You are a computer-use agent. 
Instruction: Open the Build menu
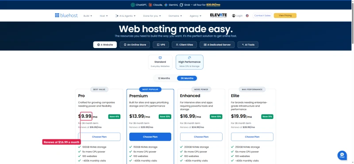[88, 16]
